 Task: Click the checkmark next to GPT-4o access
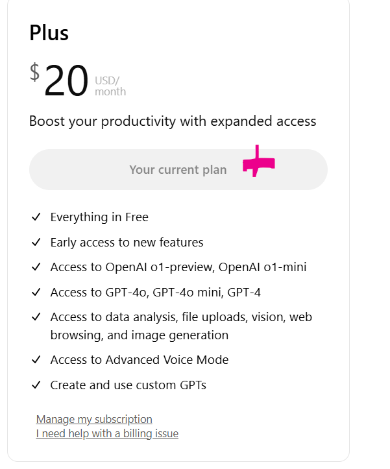36,293
